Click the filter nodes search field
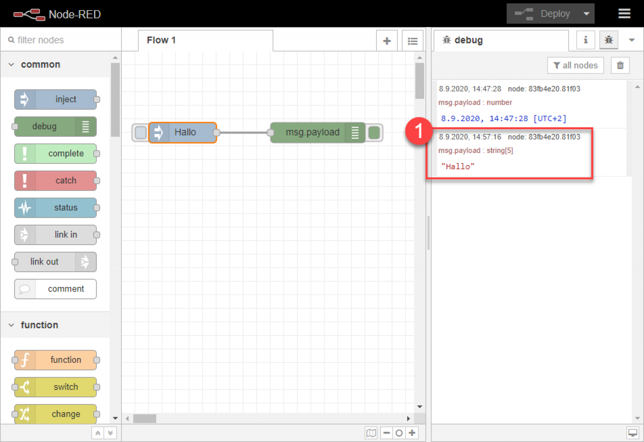 44,40
